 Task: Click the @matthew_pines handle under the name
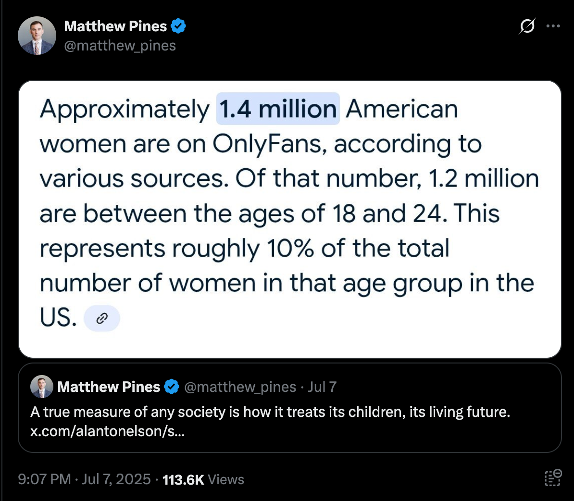pos(120,46)
